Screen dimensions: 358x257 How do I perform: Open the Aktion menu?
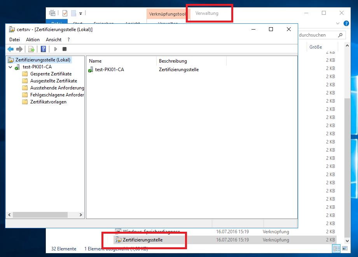point(33,40)
